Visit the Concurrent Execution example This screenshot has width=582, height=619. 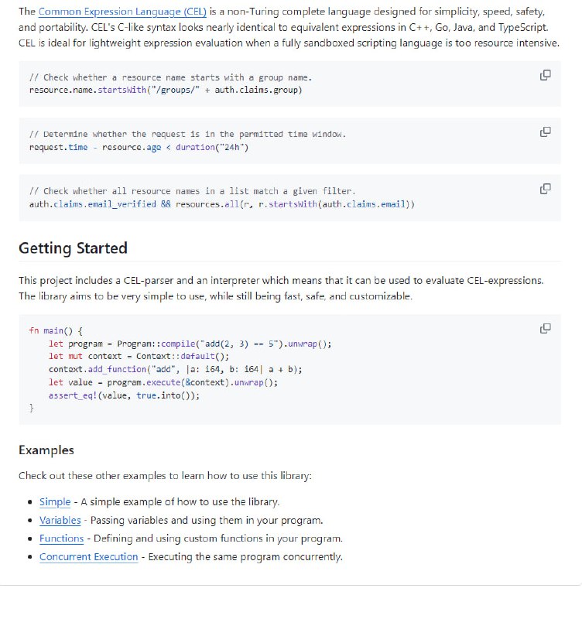88,557
